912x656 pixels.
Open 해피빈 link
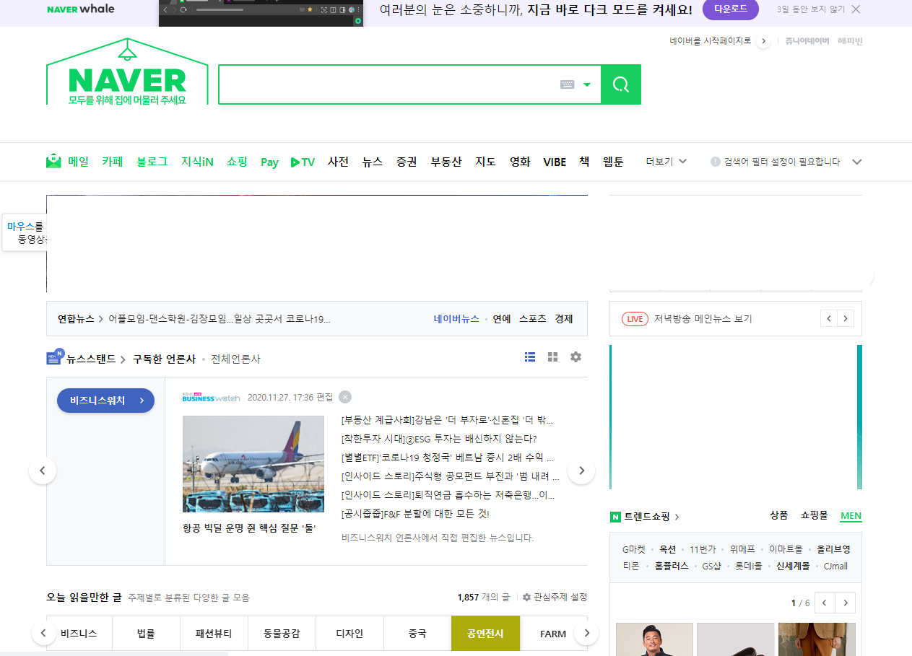click(850, 41)
